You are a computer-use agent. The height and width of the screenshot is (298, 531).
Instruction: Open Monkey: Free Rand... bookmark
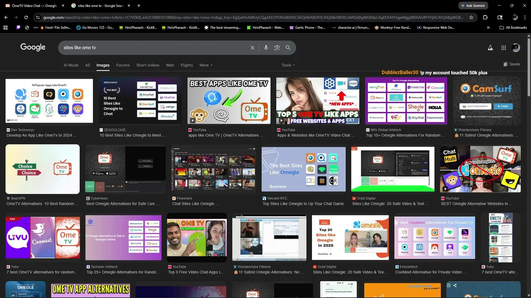393,28
